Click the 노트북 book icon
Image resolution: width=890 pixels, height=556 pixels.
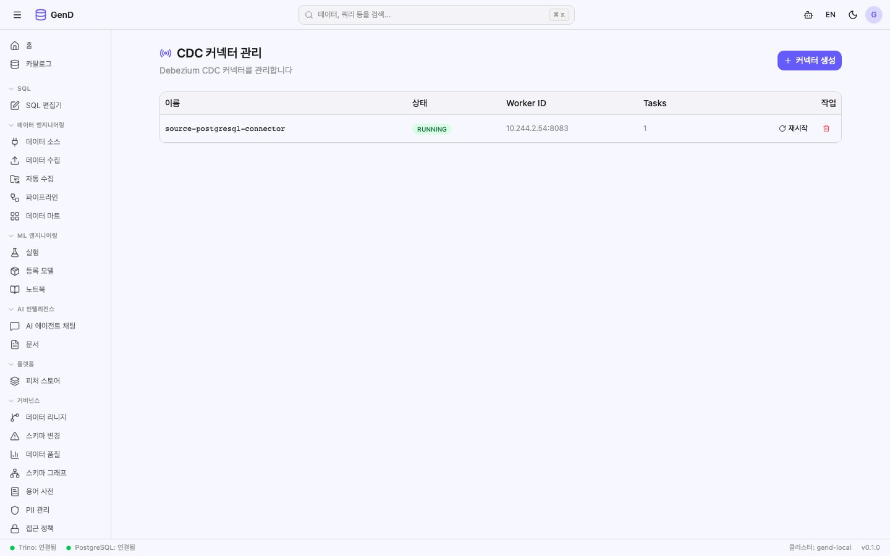click(x=15, y=290)
